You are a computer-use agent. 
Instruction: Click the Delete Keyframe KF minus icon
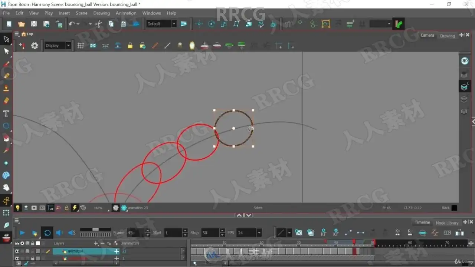pos(336,233)
